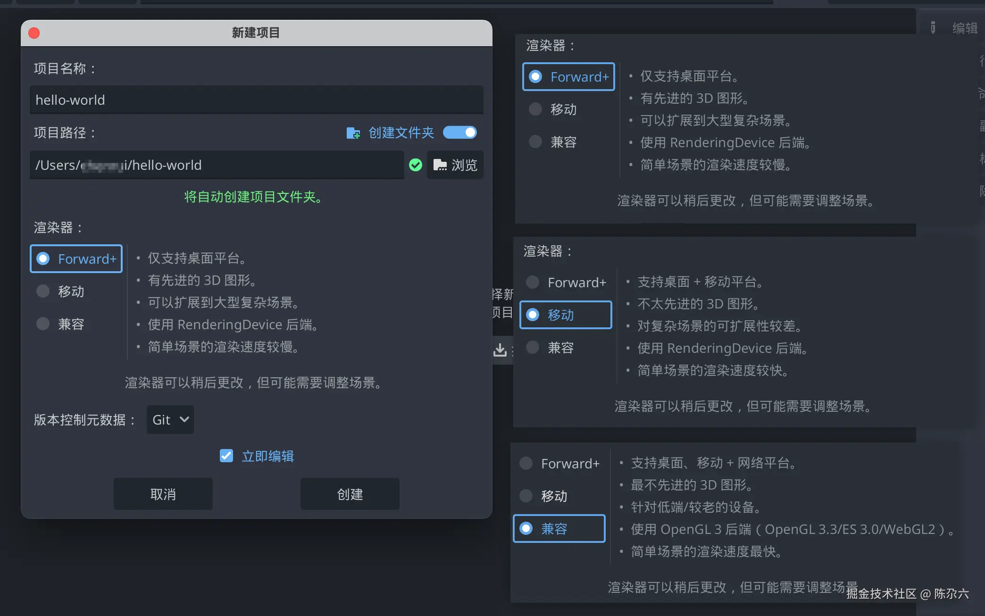Image resolution: width=985 pixels, height=616 pixels.
Task: Click the green create-folder icon beside 创建文件夹
Action: click(x=353, y=133)
